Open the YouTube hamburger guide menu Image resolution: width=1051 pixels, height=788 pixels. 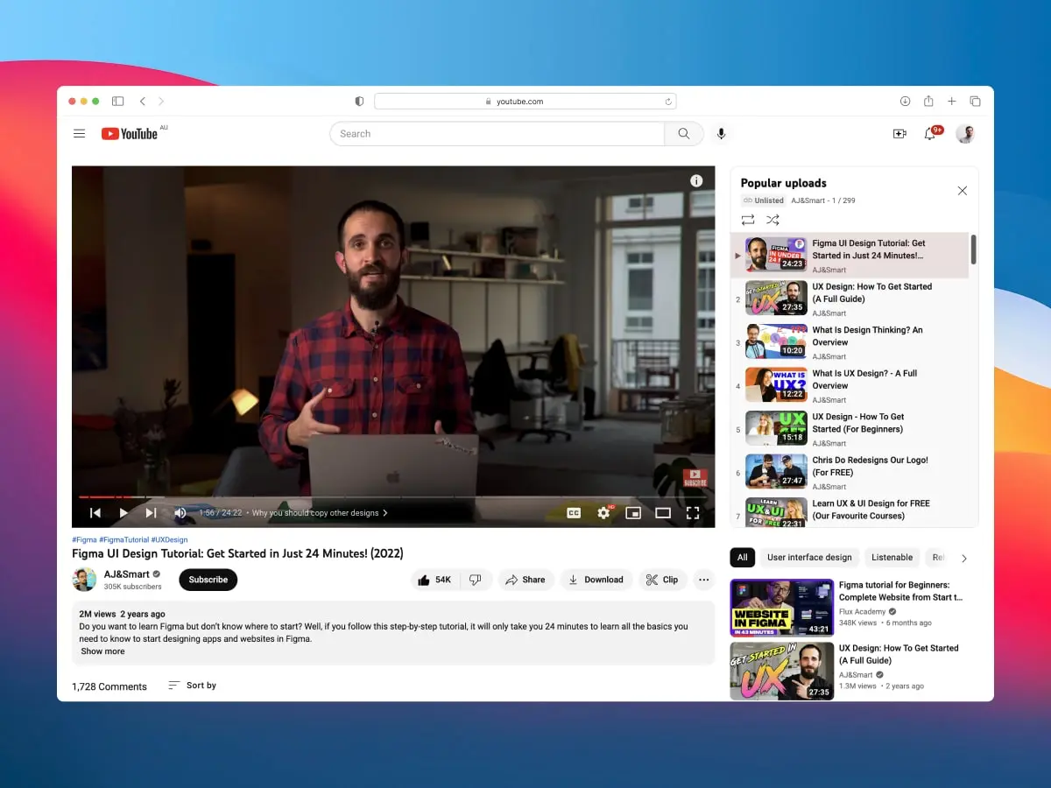pos(80,134)
